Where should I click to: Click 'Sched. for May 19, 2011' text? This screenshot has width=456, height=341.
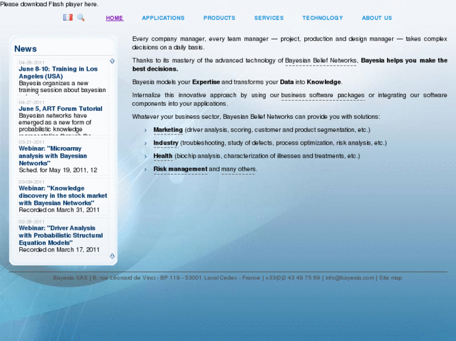(58, 170)
